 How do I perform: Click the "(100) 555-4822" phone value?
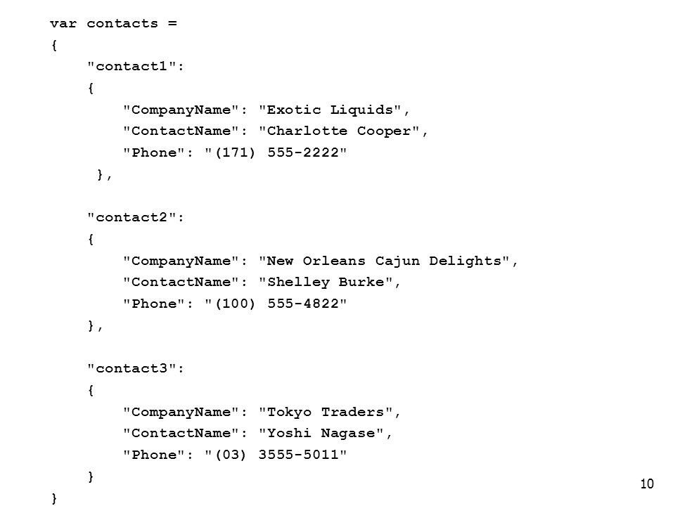click(x=277, y=304)
